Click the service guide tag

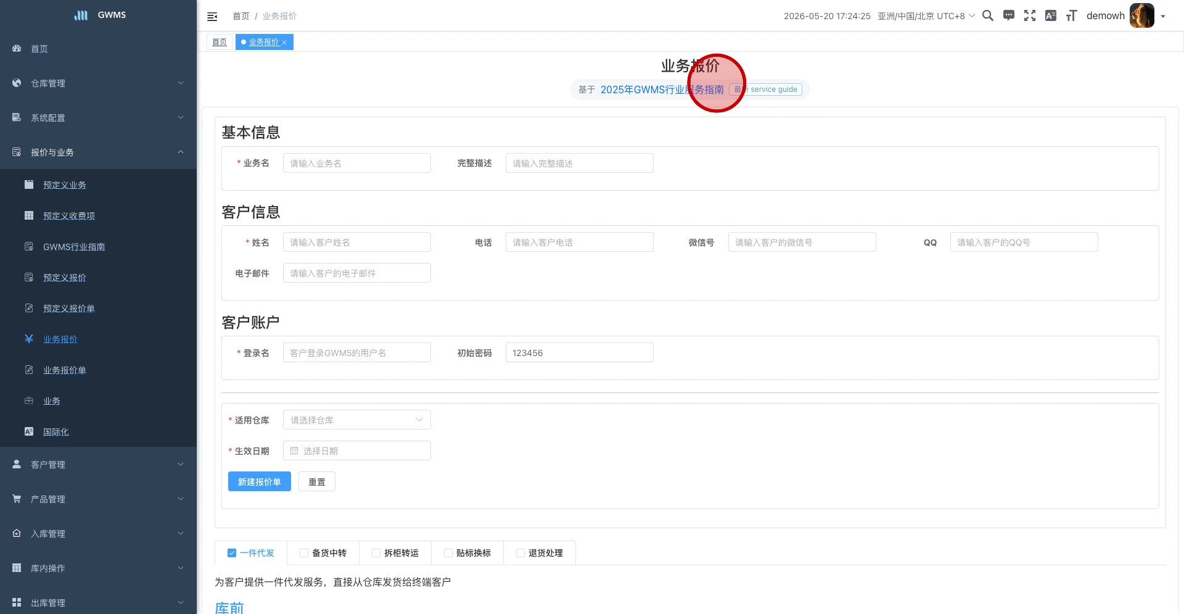click(x=765, y=89)
